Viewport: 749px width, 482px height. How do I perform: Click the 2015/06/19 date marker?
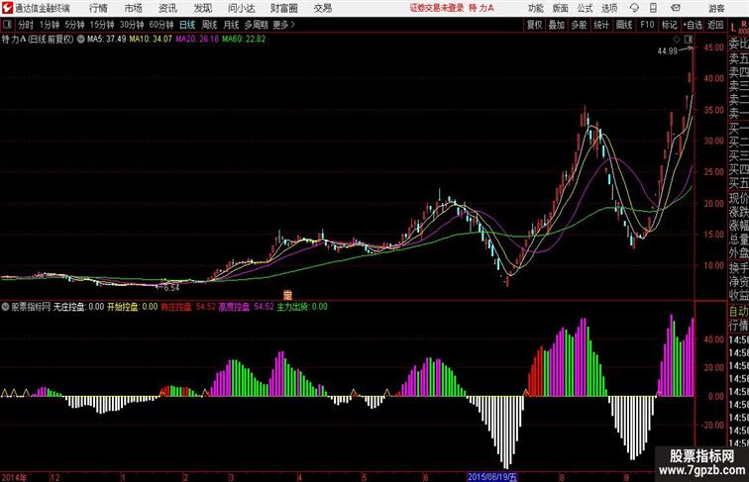[x=492, y=477]
